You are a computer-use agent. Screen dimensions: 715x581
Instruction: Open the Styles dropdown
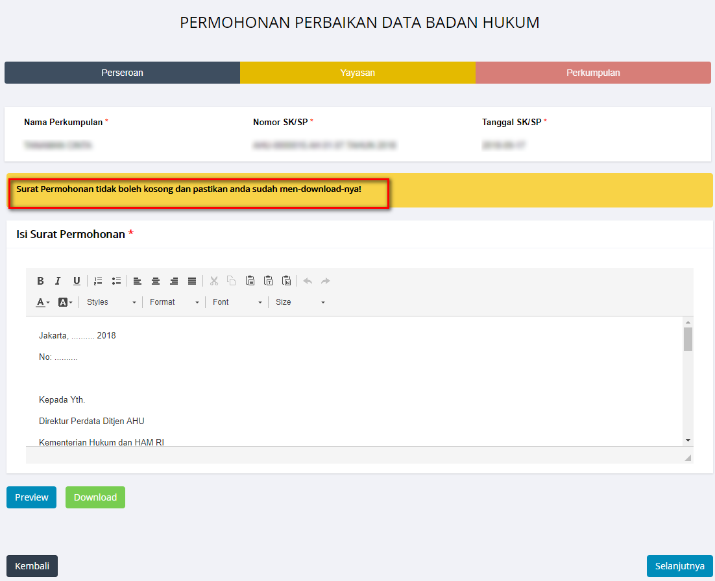coord(111,302)
